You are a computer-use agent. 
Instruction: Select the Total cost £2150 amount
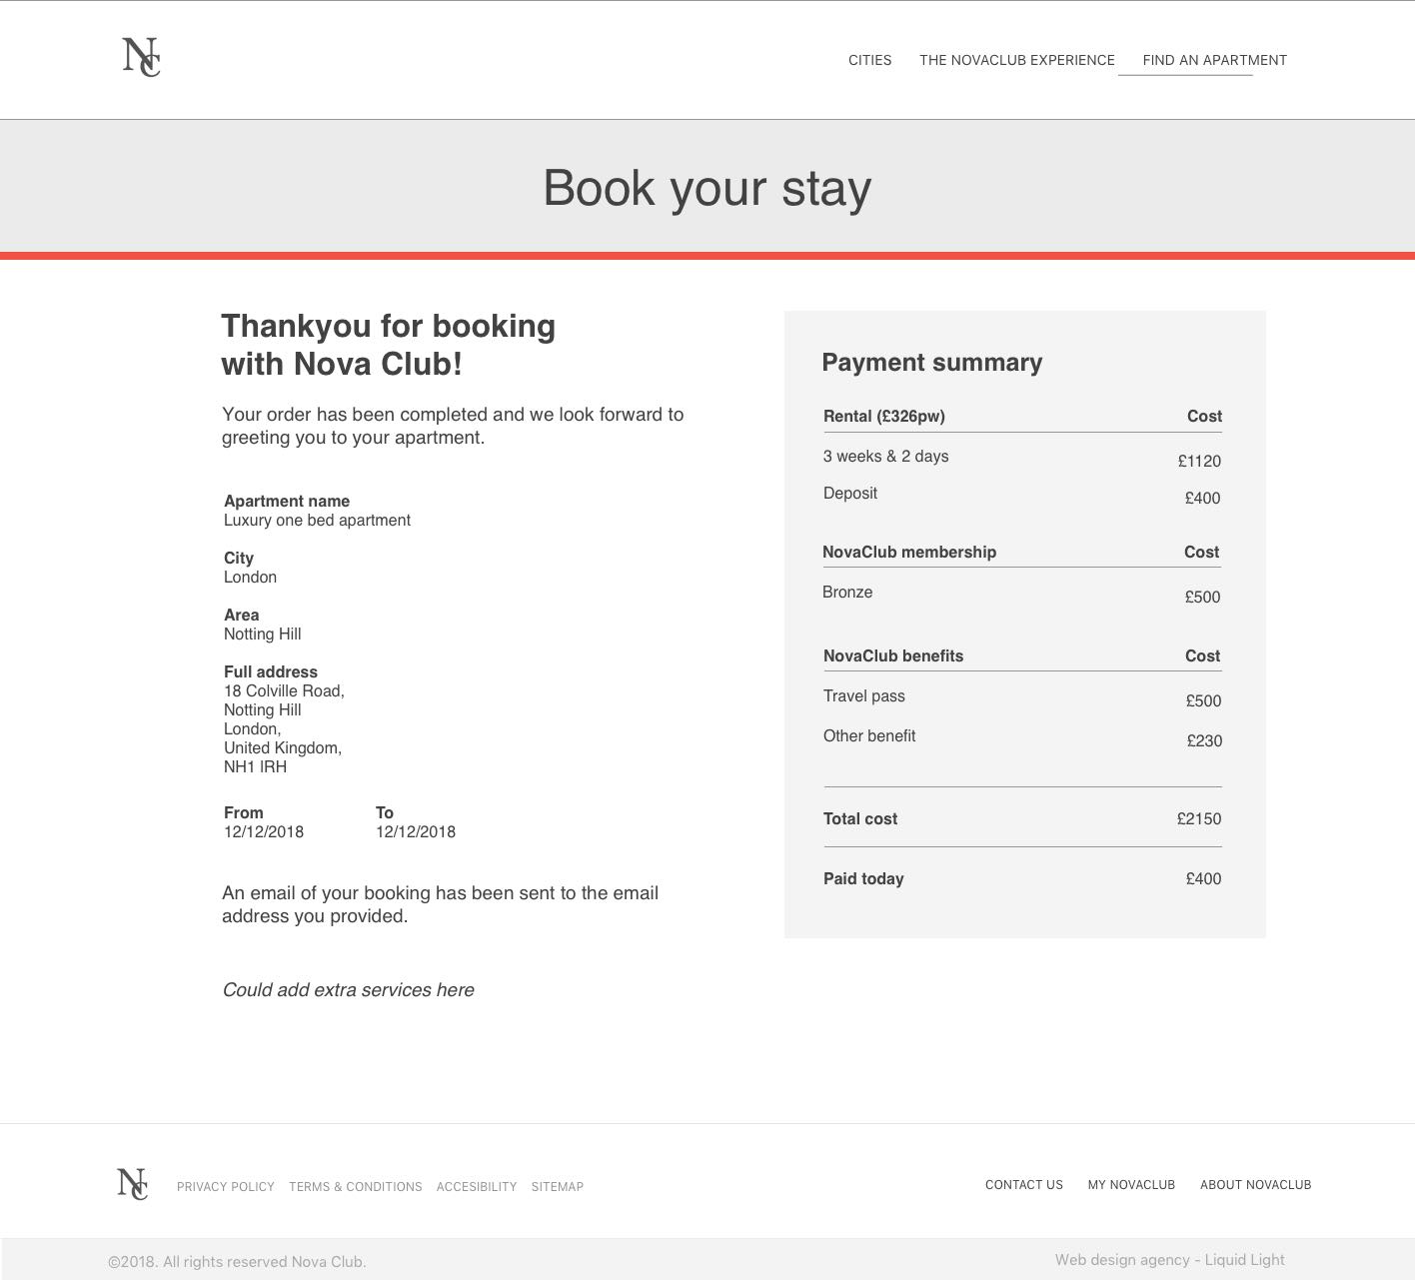click(x=1198, y=819)
